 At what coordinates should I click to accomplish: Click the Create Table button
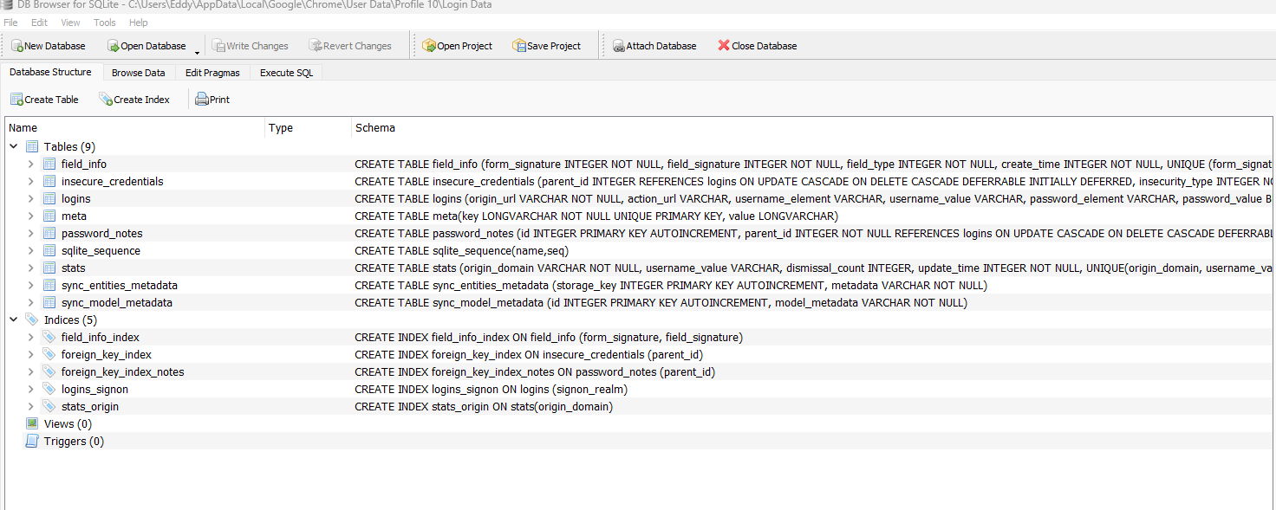tap(44, 100)
